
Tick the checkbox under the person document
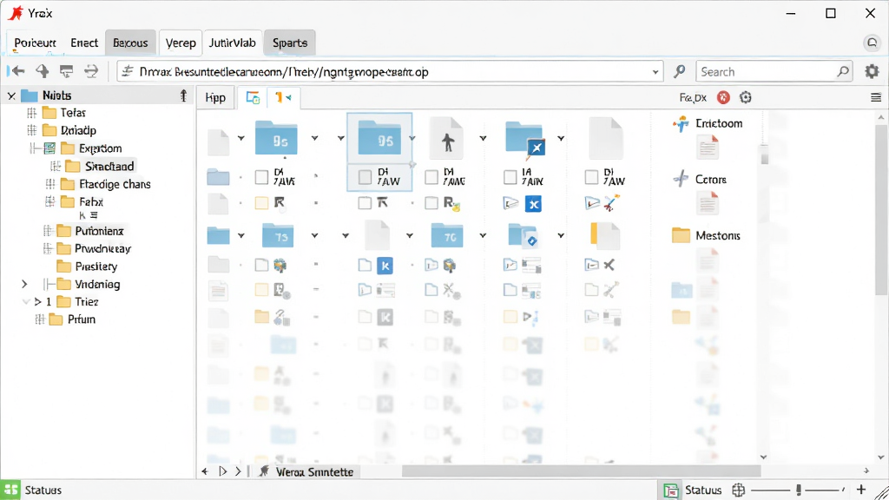pyautogui.click(x=431, y=177)
